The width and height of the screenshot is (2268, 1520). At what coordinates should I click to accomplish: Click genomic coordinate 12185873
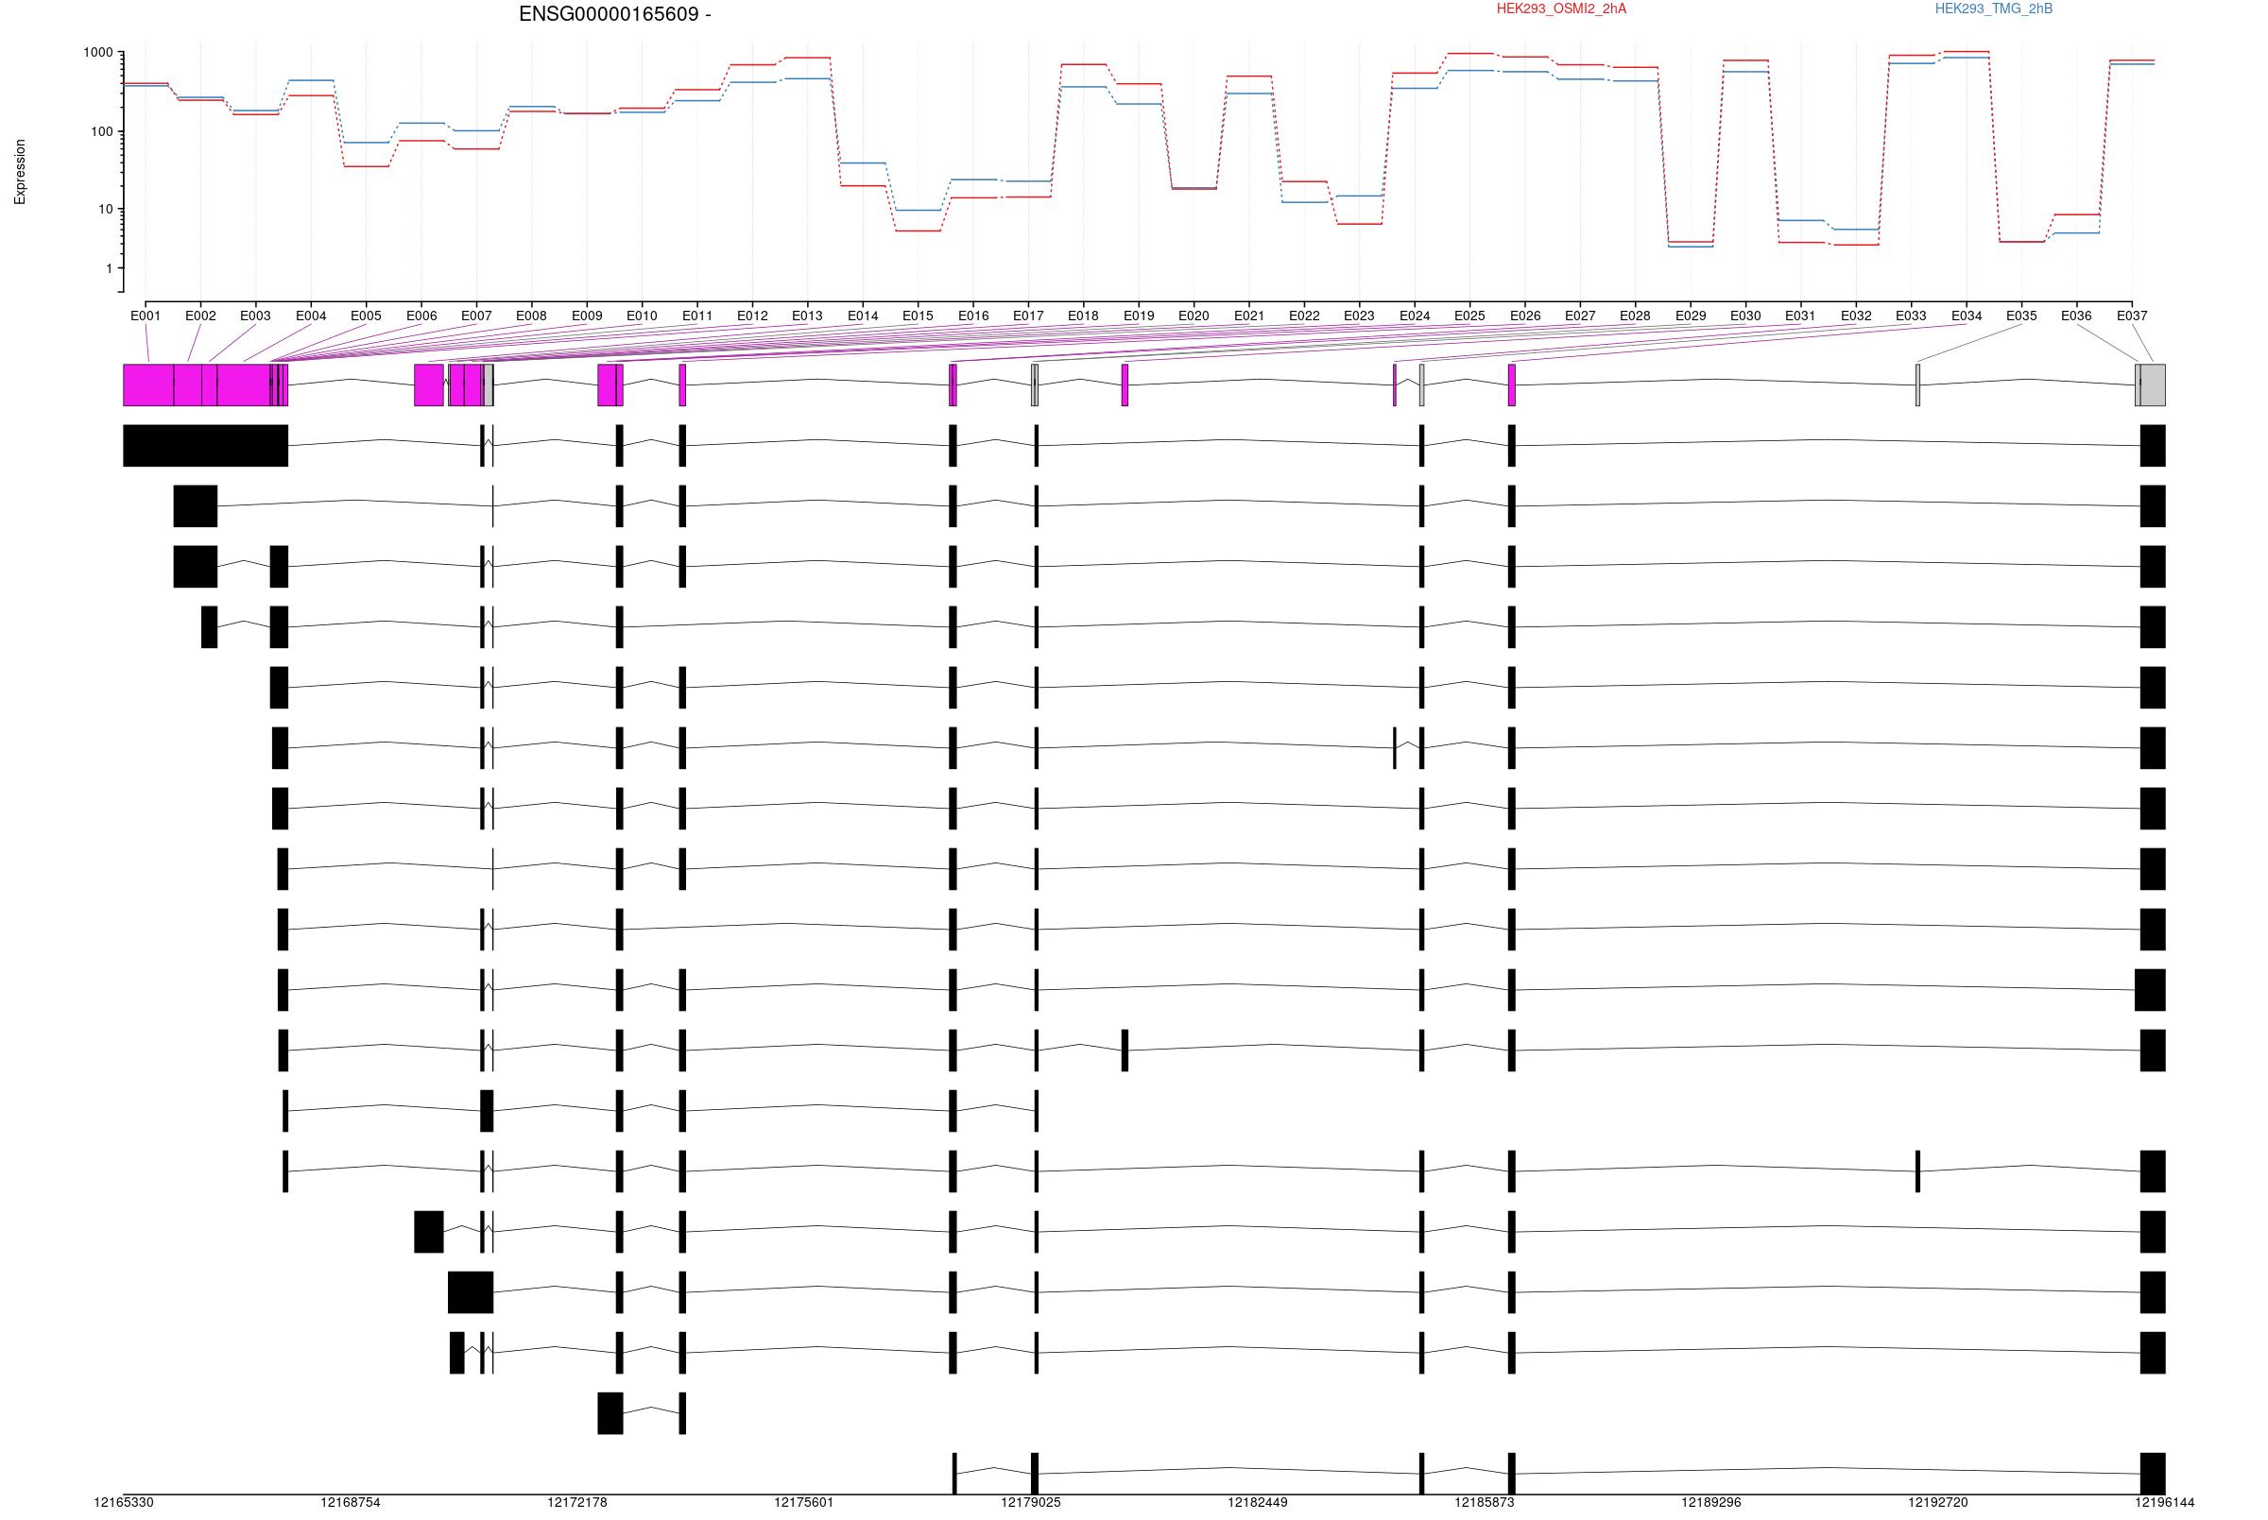pos(1485,1504)
